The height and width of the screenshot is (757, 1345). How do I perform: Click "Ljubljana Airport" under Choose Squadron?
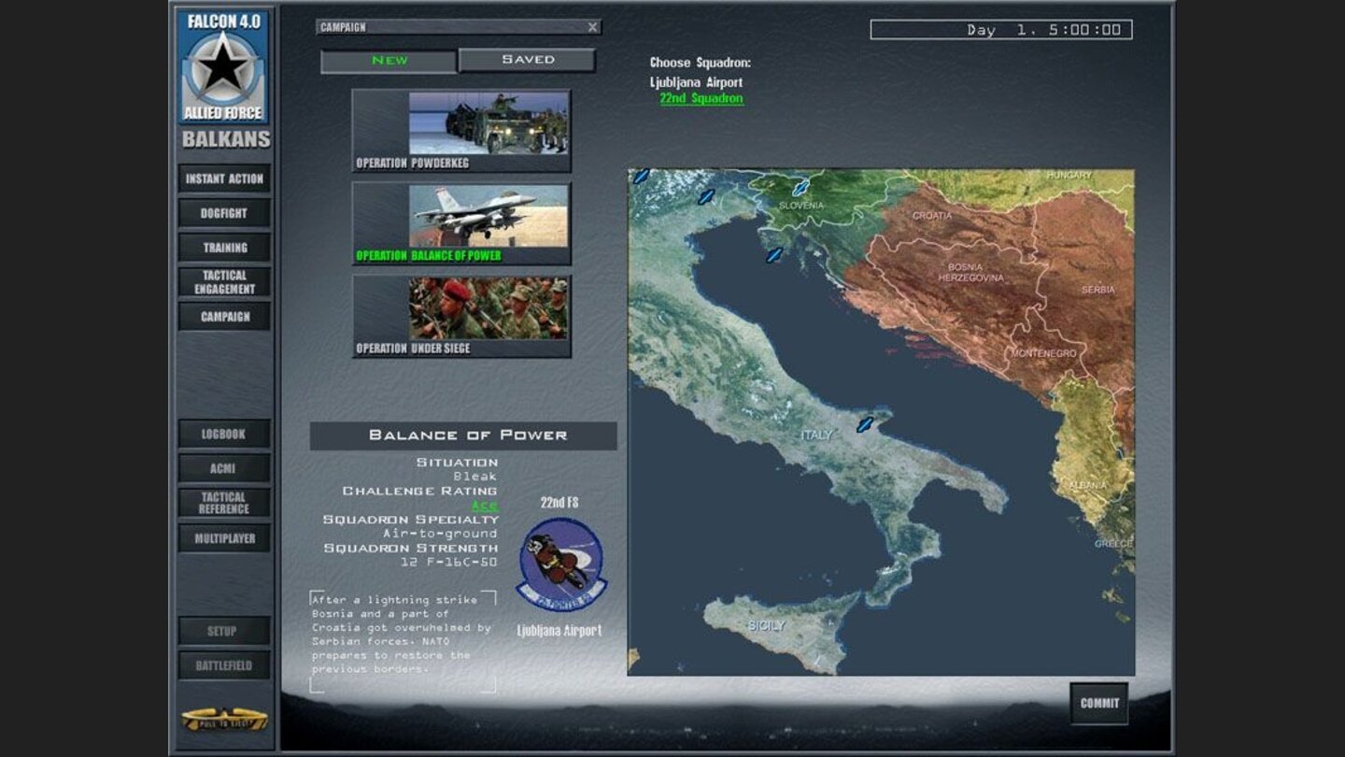696,82
